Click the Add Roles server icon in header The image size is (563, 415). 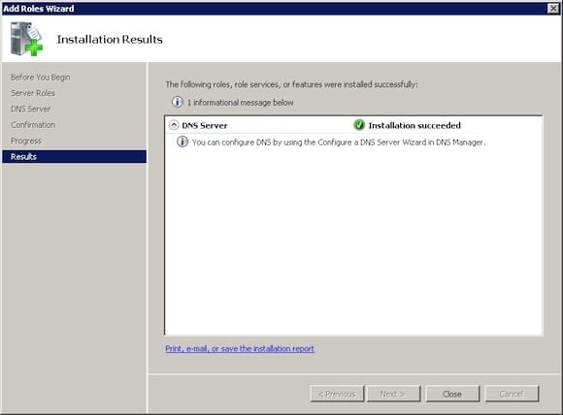click(26, 39)
